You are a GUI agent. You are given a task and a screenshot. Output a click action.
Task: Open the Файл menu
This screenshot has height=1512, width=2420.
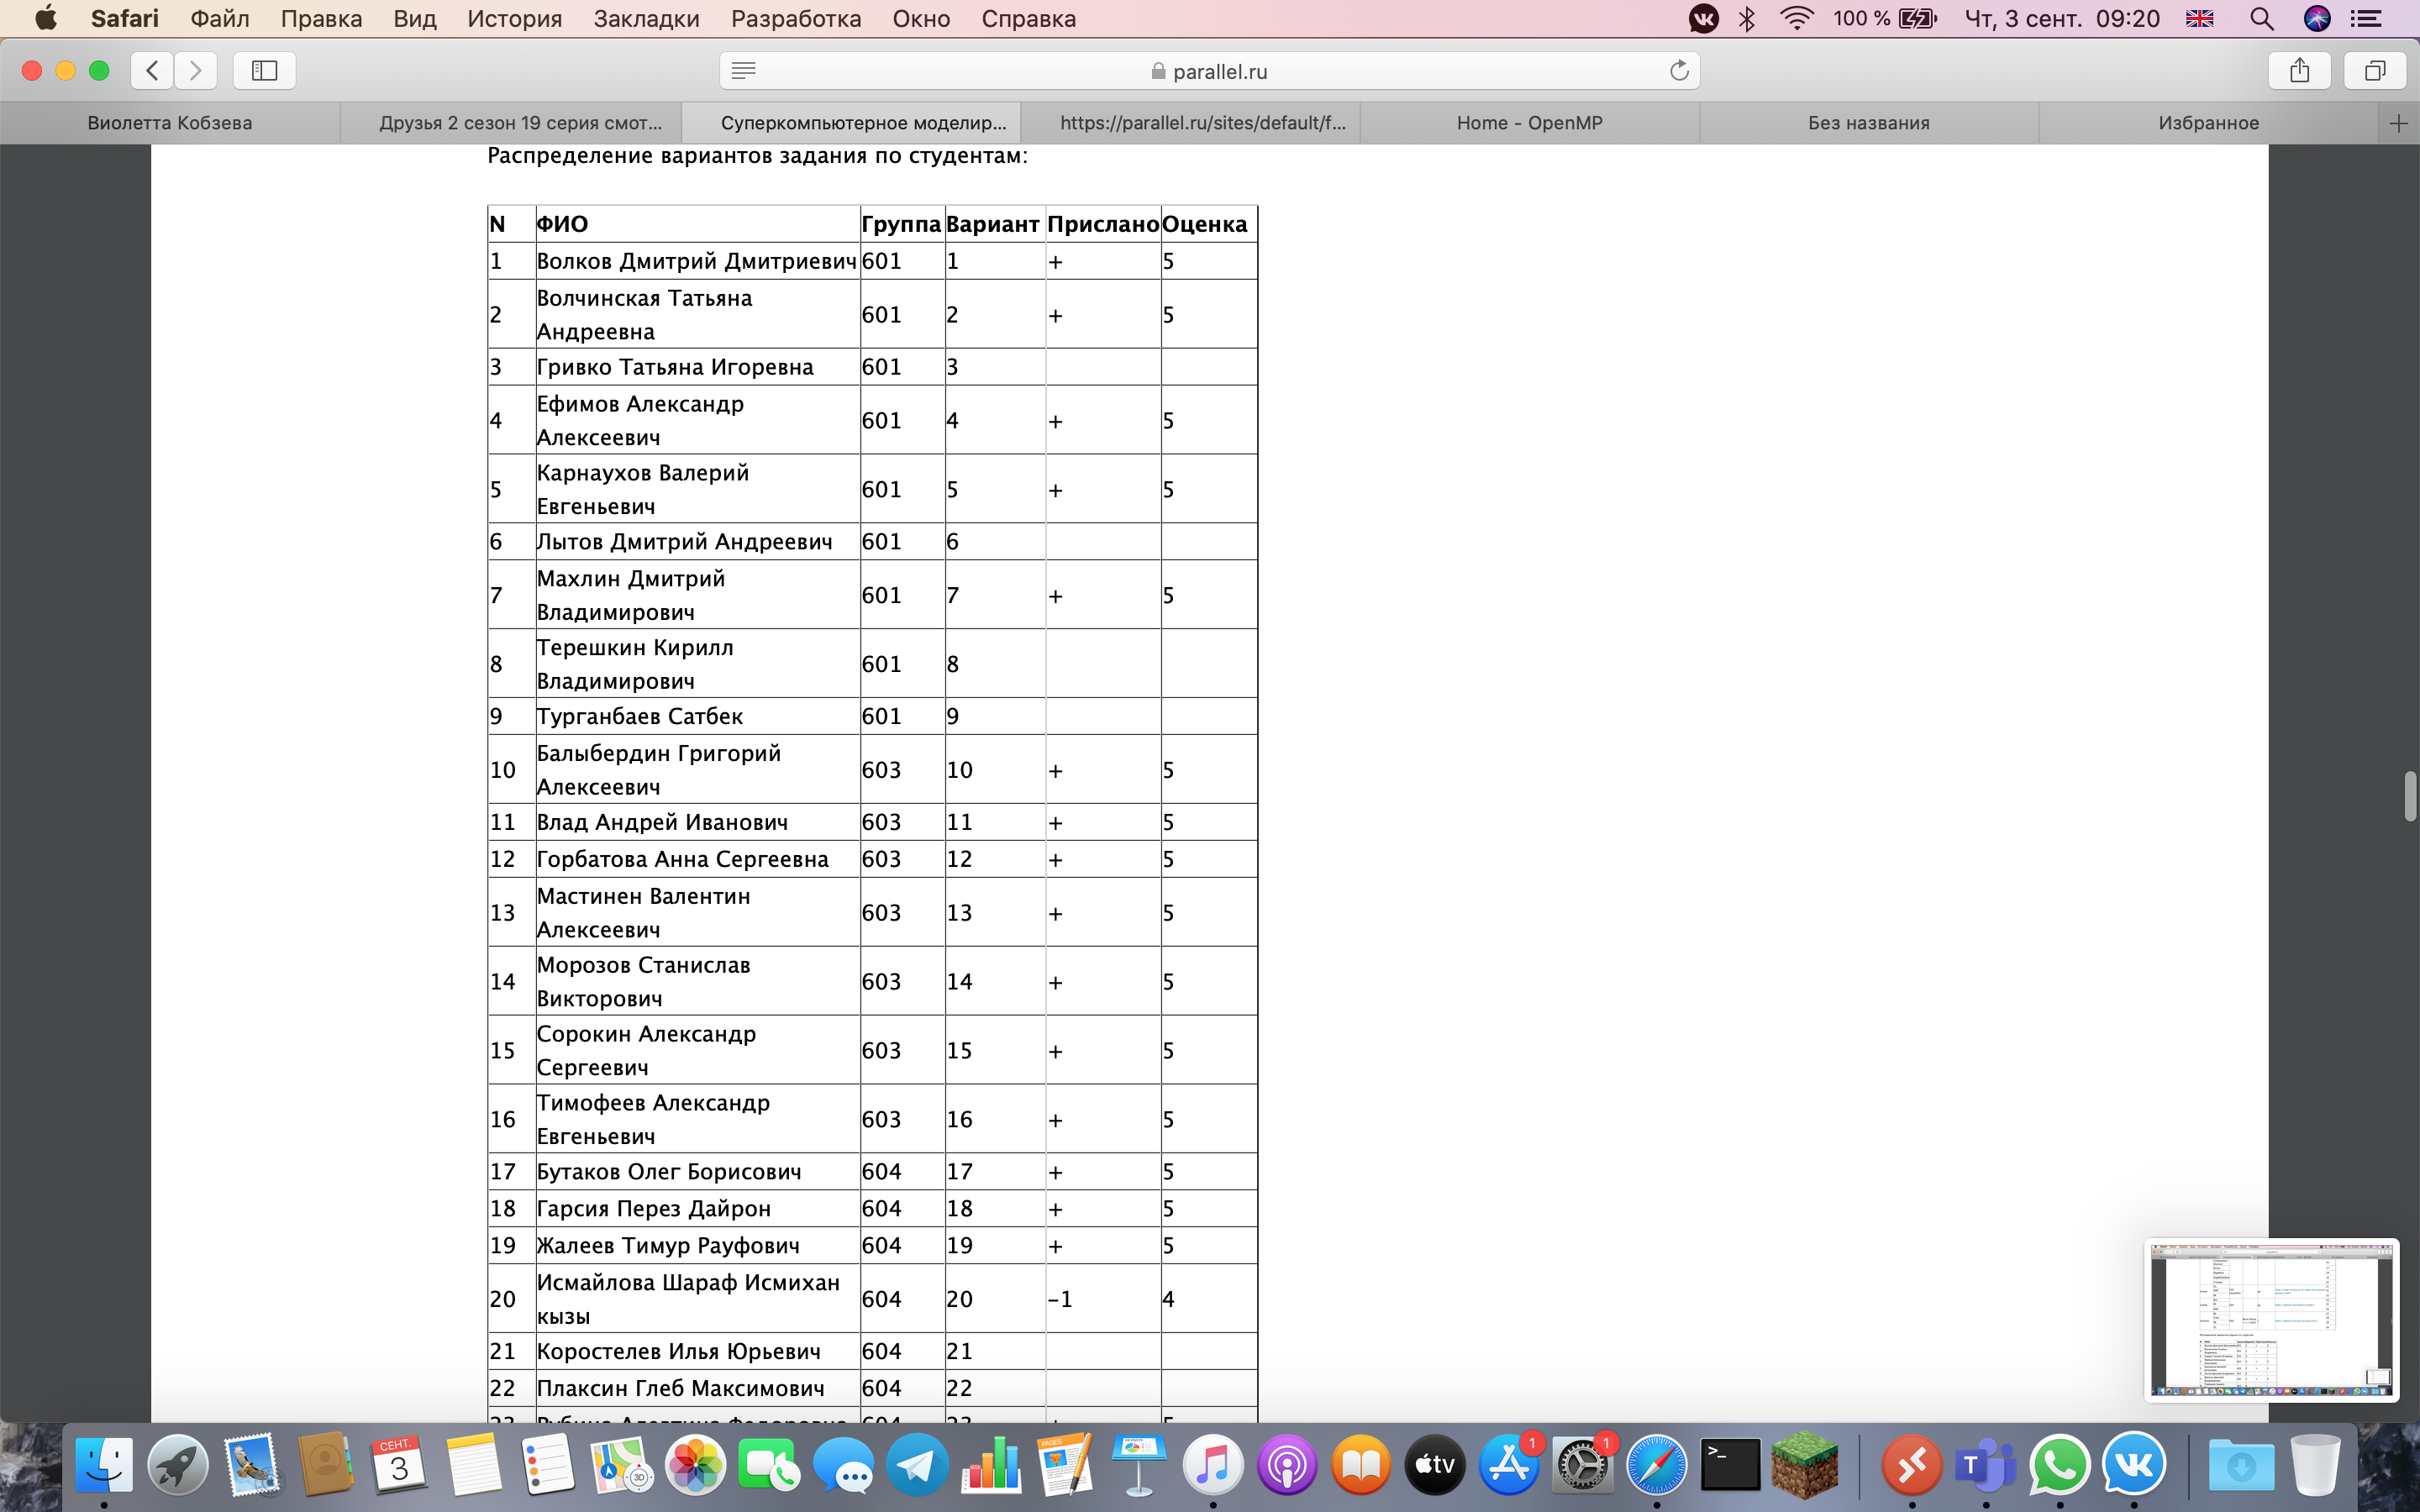pos(220,18)
